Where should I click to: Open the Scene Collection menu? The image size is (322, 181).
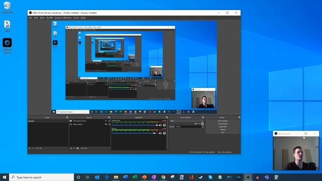pos(63,18)
